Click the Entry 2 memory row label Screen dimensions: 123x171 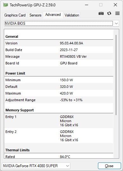coord(11,132)
